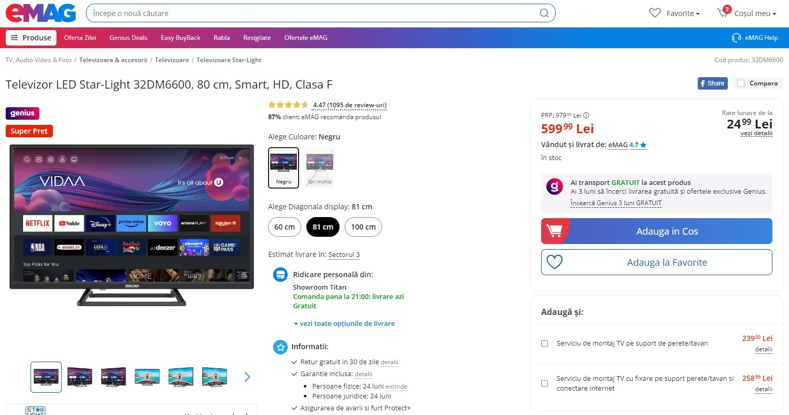Click the Informatii star badge icon

(280, 347)
